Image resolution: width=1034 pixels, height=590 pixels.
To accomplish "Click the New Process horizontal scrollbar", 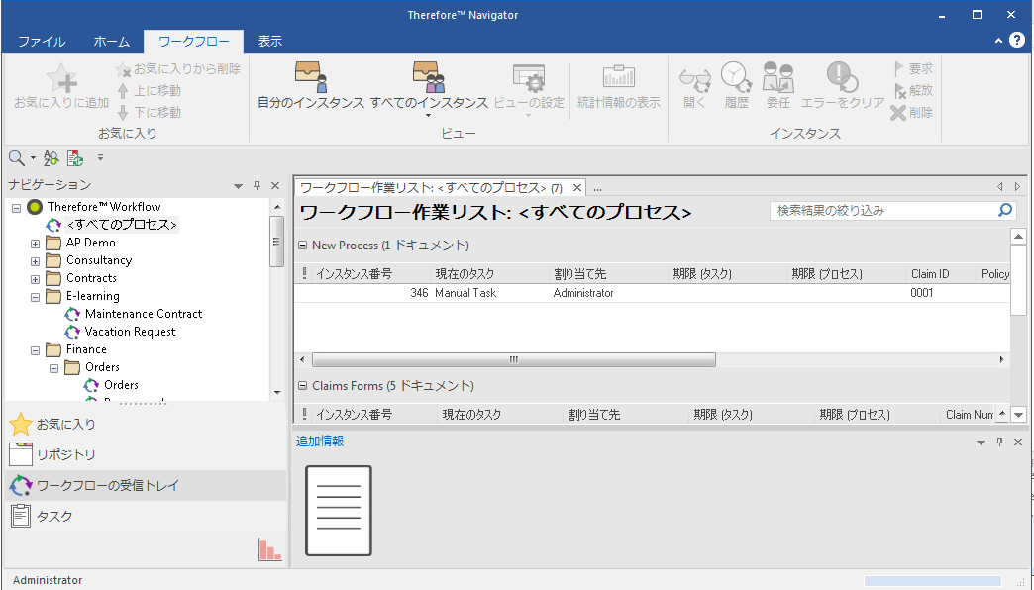I will tap(514, 360).
